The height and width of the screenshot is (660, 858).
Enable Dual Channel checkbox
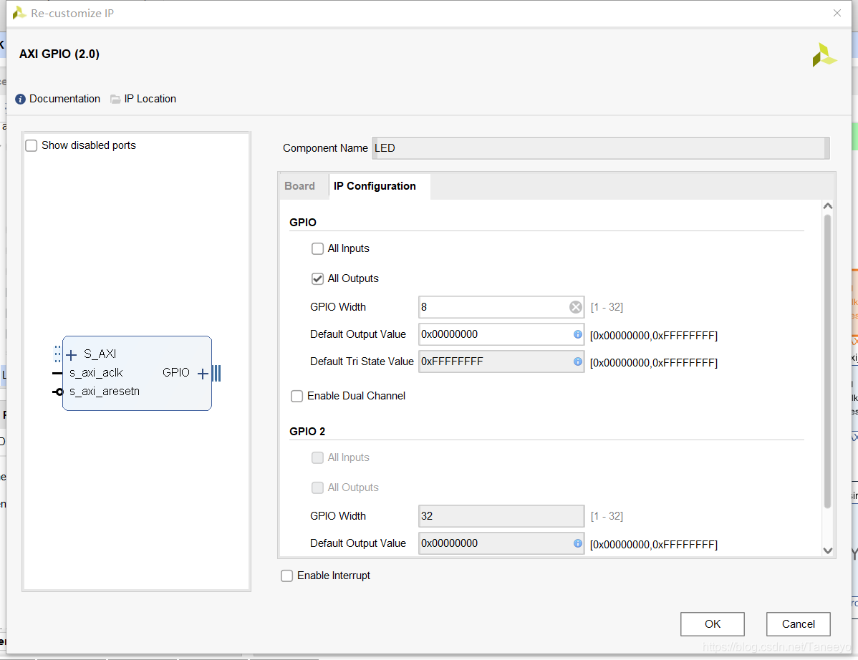pyautogui.click(x=297, y=396)
